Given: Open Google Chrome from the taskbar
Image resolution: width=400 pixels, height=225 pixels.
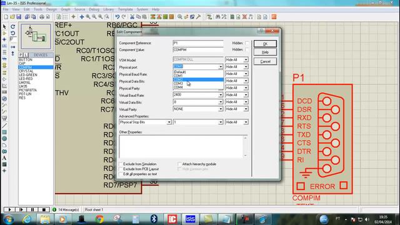Looking at the screenshot, I should [x=99, y=219].
